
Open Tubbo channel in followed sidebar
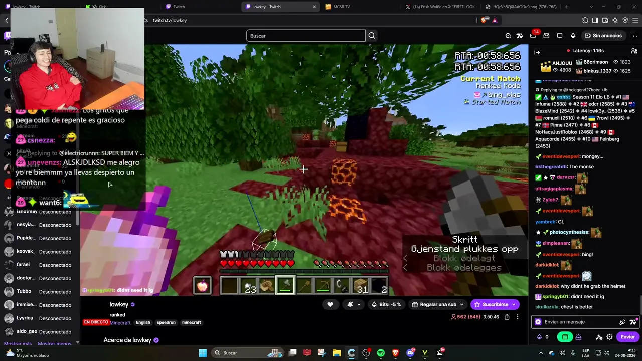pos(40,292)
